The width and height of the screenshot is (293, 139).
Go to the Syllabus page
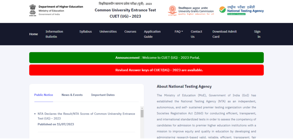point(86,31)
